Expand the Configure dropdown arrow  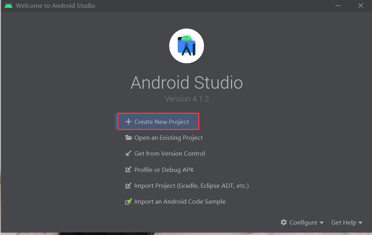click(322, 223)
